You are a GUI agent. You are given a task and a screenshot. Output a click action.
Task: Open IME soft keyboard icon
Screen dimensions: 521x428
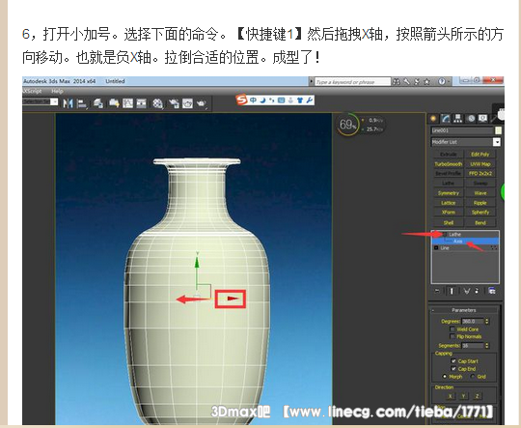[x=281, y=100]
